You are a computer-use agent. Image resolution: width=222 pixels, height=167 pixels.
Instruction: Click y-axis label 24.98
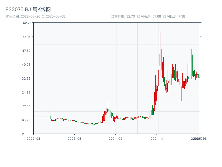tap(26, 92)
